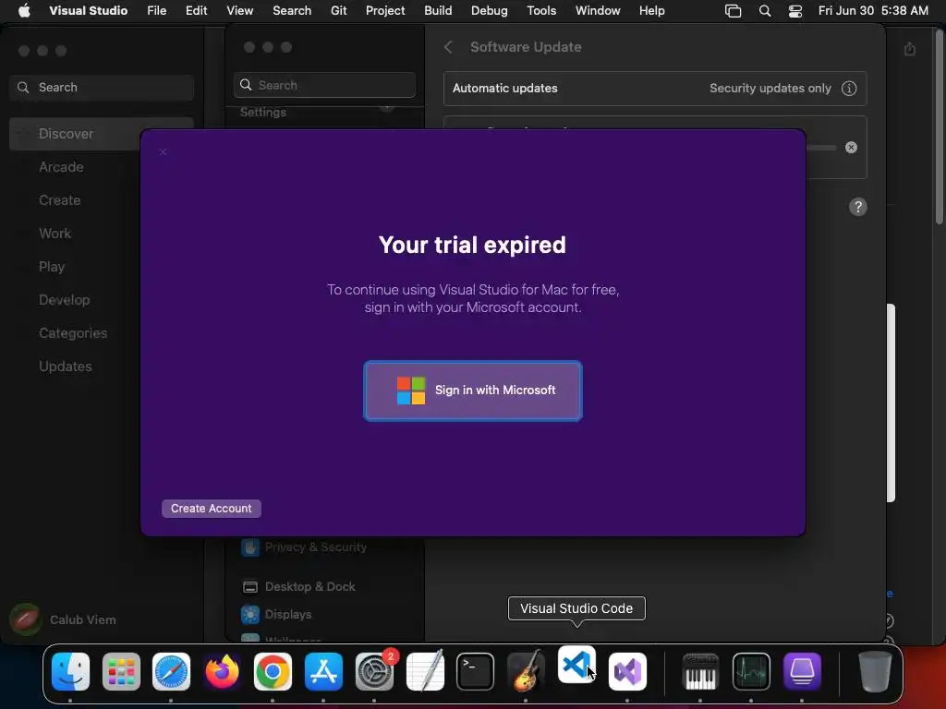Open System Settings dock icon

[x=374, y=672]
